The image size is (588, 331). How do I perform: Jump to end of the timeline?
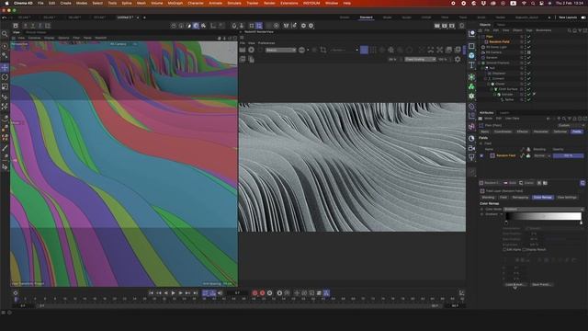pyautogui.click(x=196, y=292)
